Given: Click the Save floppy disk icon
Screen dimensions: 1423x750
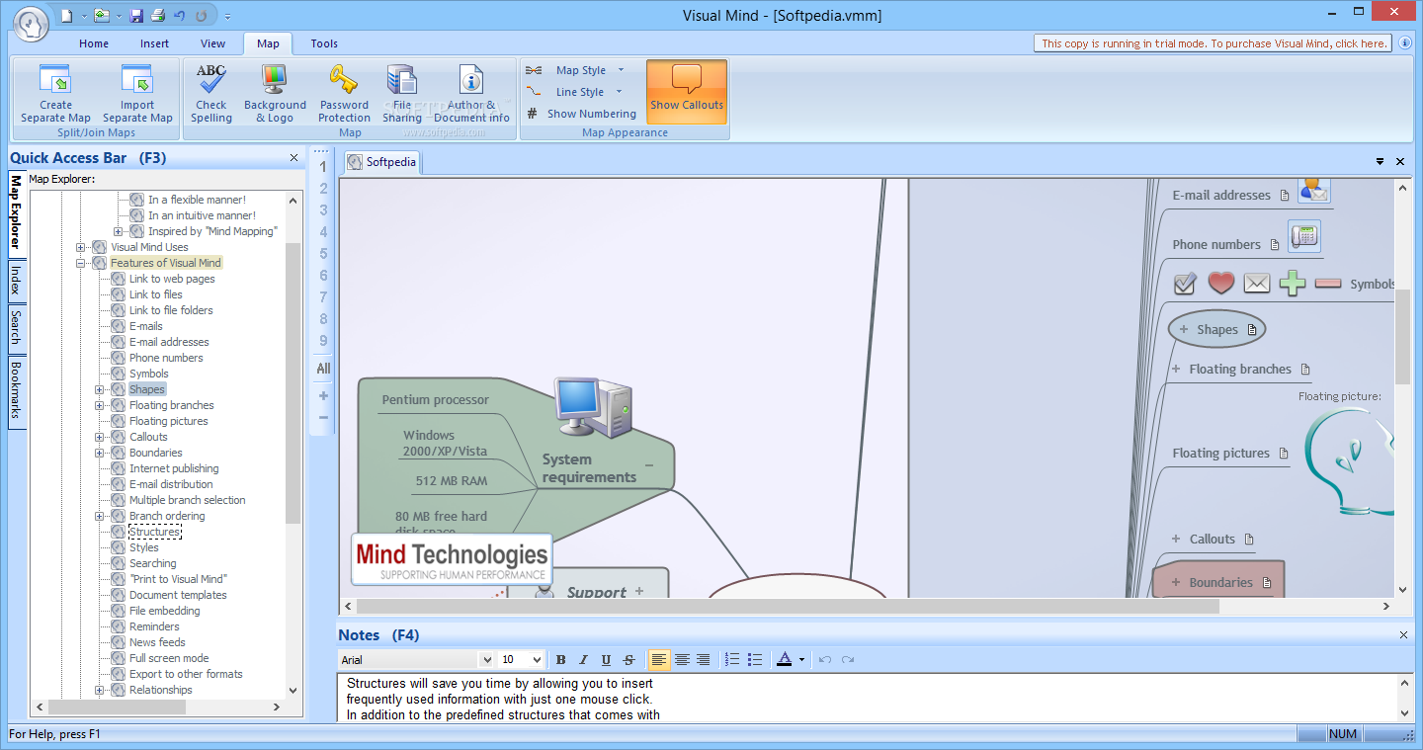Looking at the screenshot, I should (x=136, y=15).
